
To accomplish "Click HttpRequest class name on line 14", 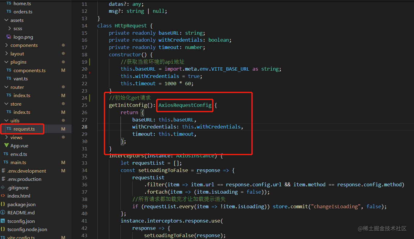I will pyautogui.click(x=131, y=26).
